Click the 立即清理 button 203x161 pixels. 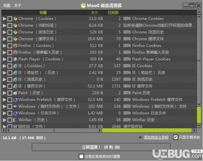click(101, 147)
